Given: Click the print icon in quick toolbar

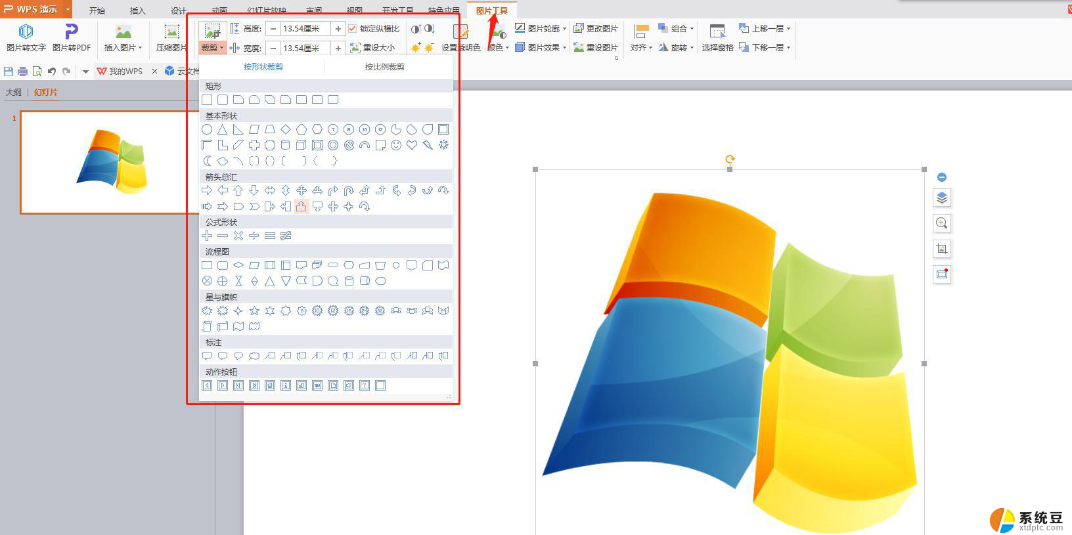Looking at the screenshot, I should pyautogui.click(x=23, y=71).
